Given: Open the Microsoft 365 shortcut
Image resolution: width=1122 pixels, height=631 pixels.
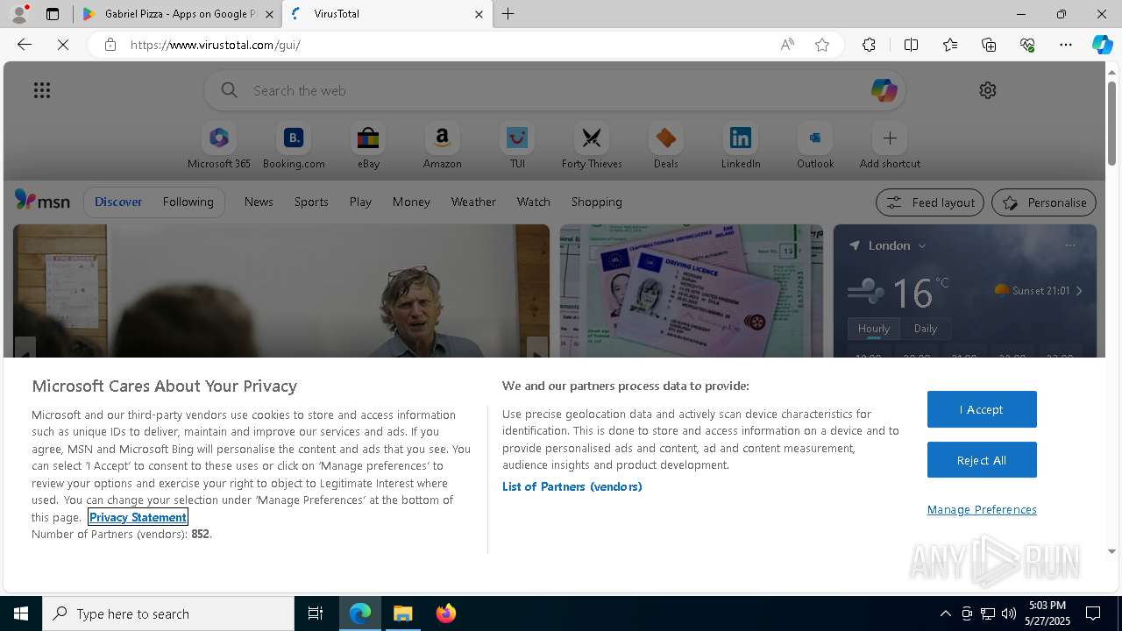Looking at the screenshot, I should [x=219, y=145].
